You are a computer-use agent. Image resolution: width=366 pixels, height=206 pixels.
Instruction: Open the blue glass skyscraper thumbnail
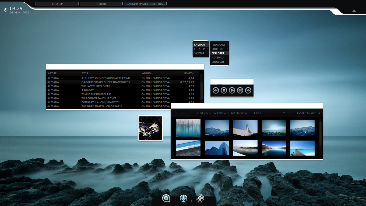tap(217, 148)
